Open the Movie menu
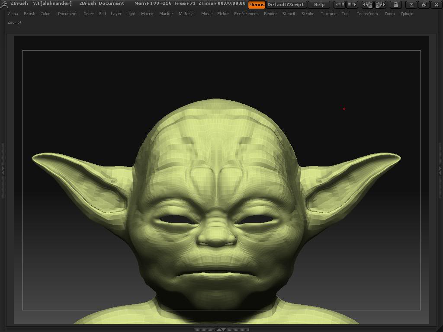443x332 pixels. tap(207, 13)
